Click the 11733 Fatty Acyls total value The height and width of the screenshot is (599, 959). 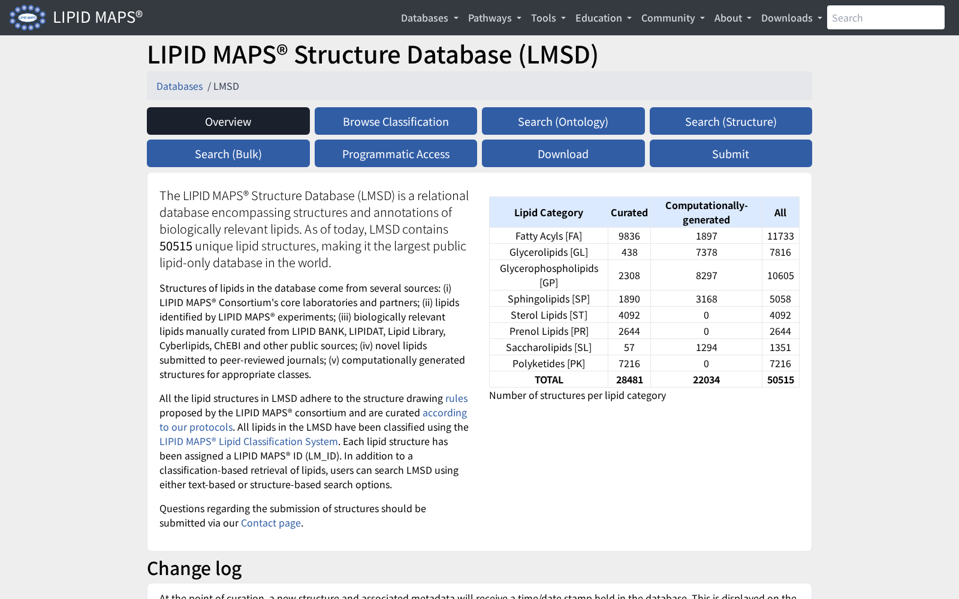point(780,236)
